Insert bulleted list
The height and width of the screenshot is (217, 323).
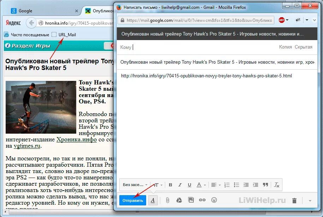236,185
